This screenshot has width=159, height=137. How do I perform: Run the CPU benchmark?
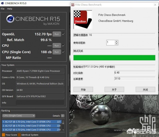tap(57, 46)
